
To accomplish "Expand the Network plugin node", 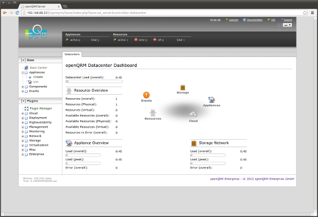I will click(23, 136).
